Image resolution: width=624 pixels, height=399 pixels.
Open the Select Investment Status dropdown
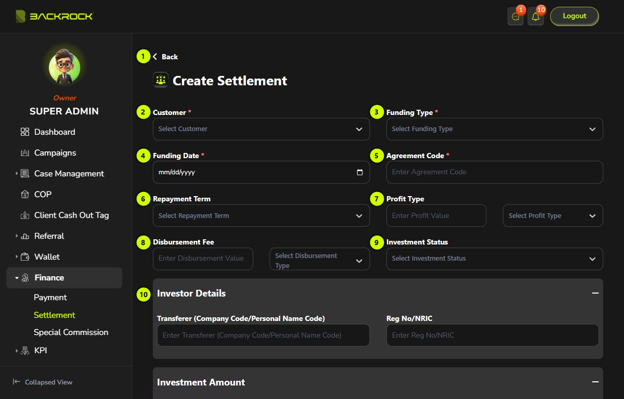tap(495, 259)
